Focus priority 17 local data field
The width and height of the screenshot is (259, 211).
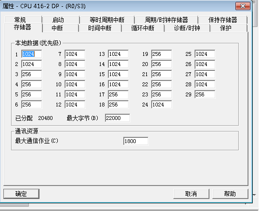click(x=118, y=94)
